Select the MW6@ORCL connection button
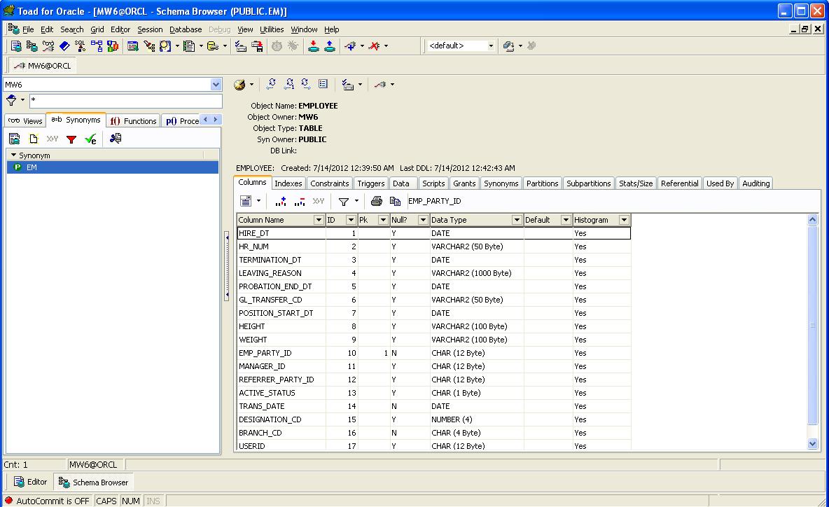 [x=43, y=66]
